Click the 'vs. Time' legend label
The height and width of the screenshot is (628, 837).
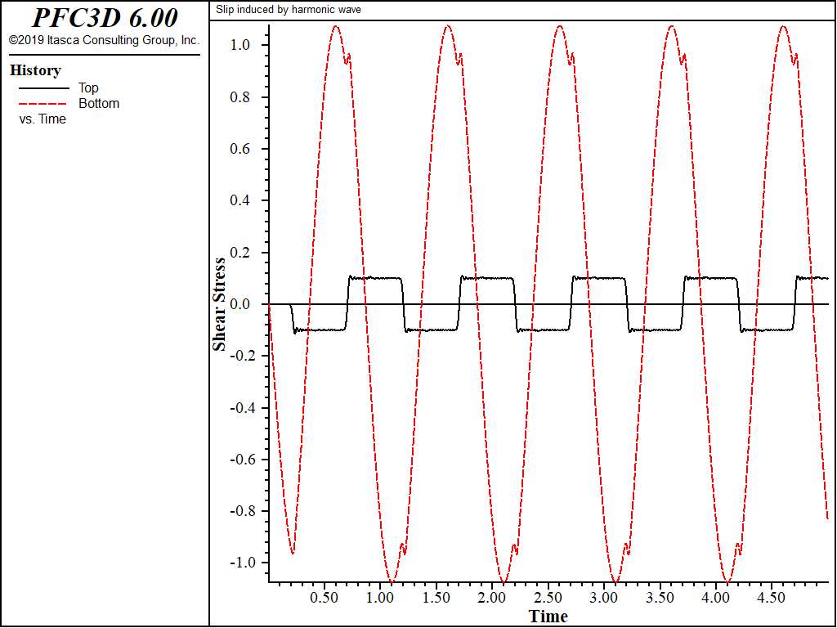[x=43, y=119]
